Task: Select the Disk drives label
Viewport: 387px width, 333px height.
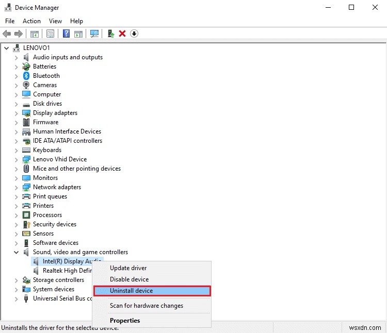Action: (47, 104)
